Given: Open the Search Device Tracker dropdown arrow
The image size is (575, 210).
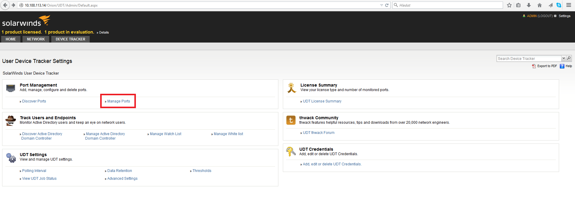Looking at the screenshot, I should [564, 58].
